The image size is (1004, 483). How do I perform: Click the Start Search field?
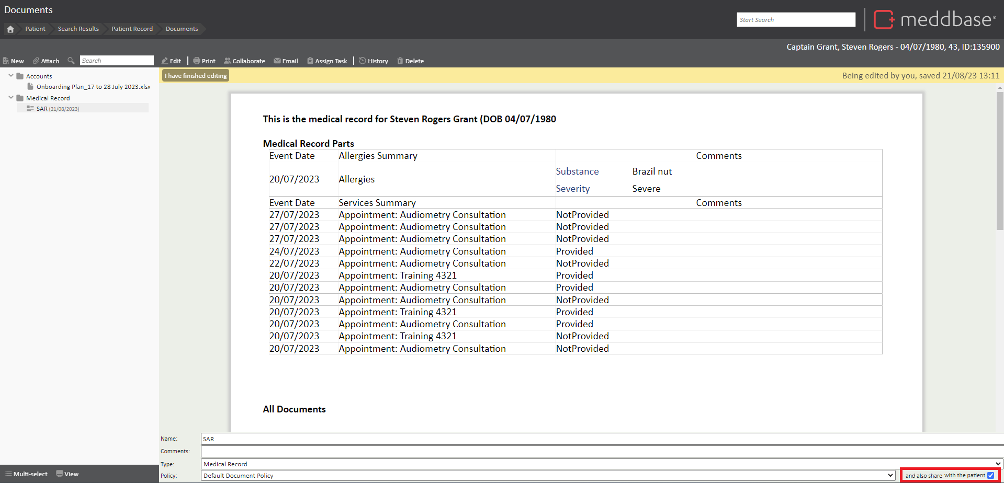tap(796, 20)
